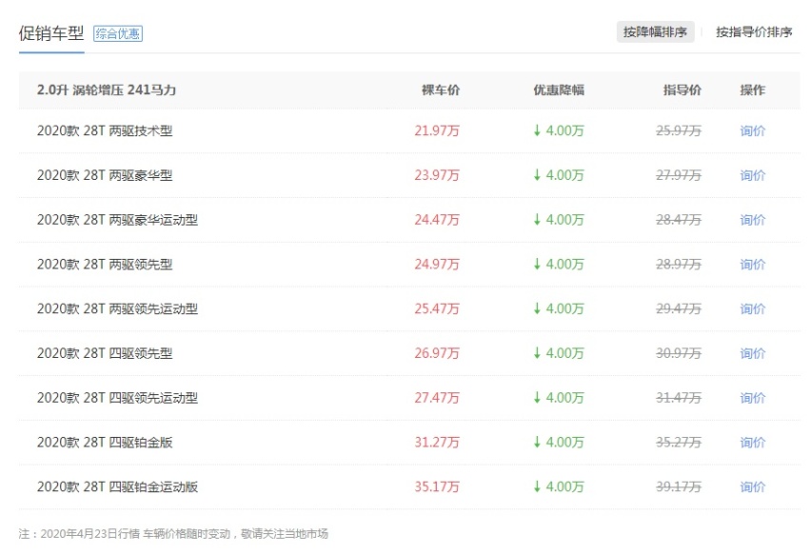The width and height of the screenshot is (811, 555).
Task: Click 询价 for 28T 两驱技术型
Action: (x=752, y=130)
